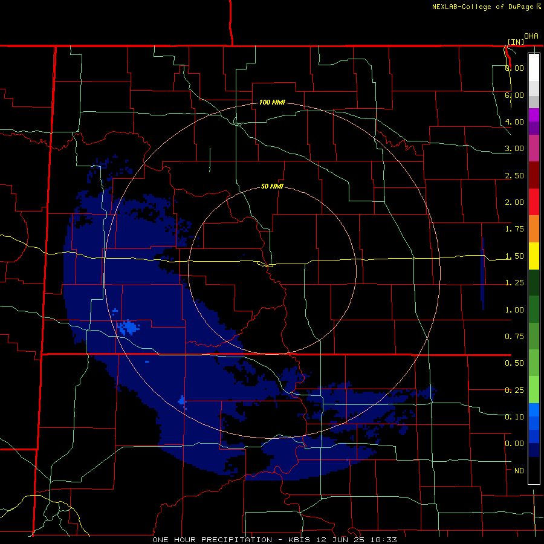This screenshot has width=544, height=544.
Task: Click the 3.00 legend value
Action: coord(514,149)
